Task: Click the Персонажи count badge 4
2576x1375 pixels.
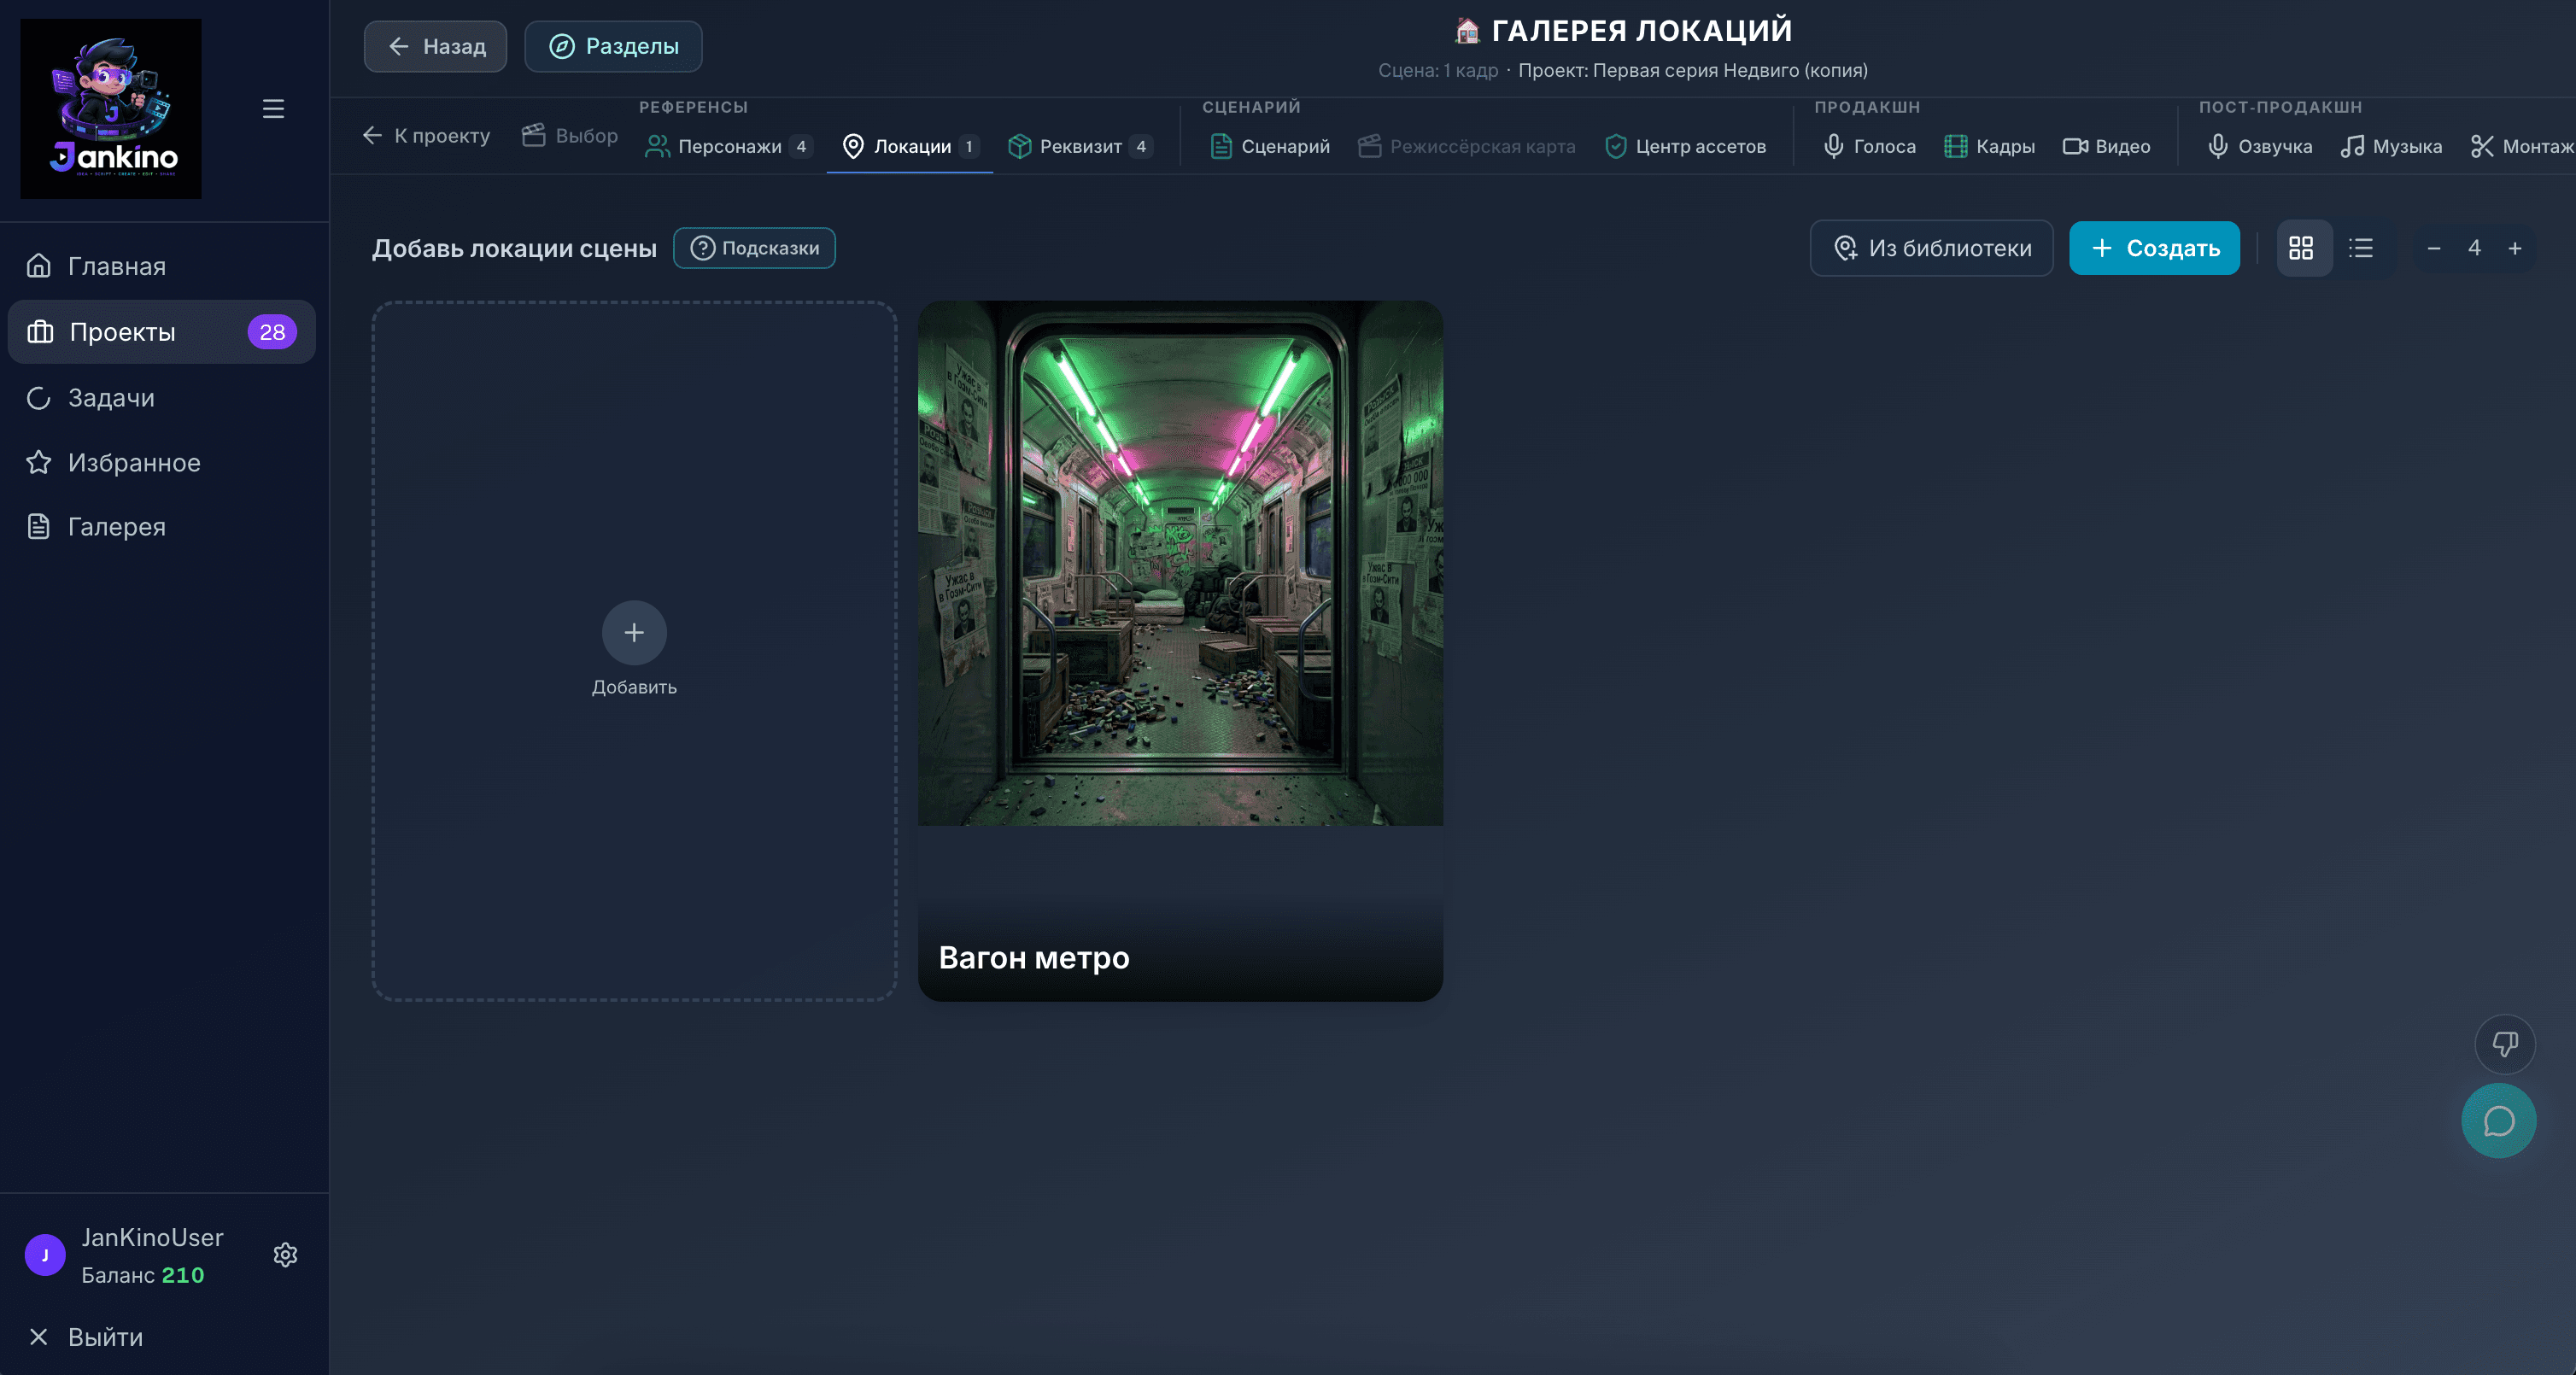Action: pyautogui.click(x=801, y=146)
